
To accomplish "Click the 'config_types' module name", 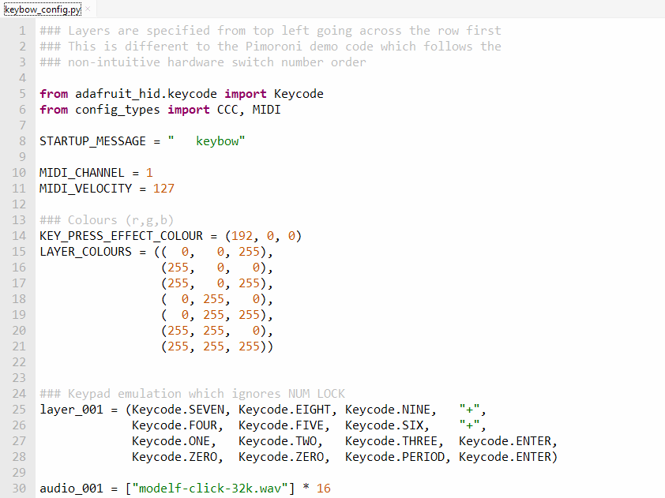I will click(118, 110).
